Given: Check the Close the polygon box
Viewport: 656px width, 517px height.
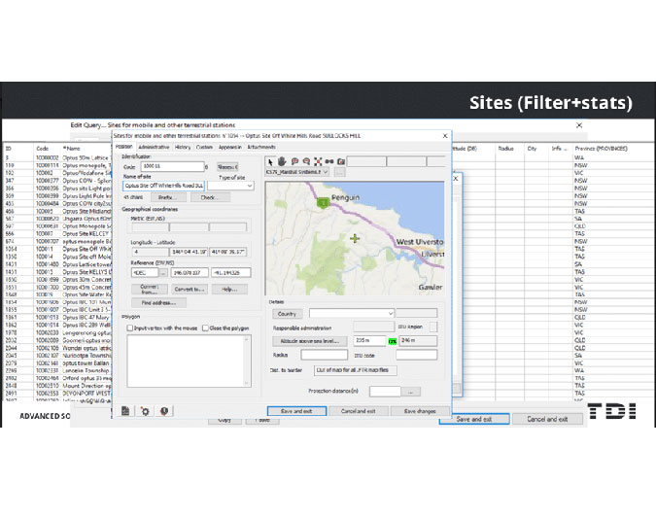Looking at the screenshot, I should [204, 328].
